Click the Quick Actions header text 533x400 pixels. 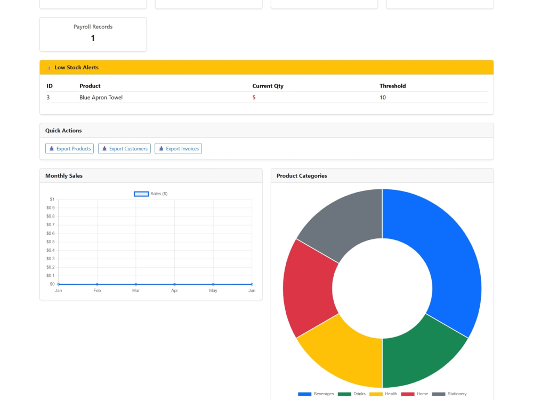tap(63, 131)
